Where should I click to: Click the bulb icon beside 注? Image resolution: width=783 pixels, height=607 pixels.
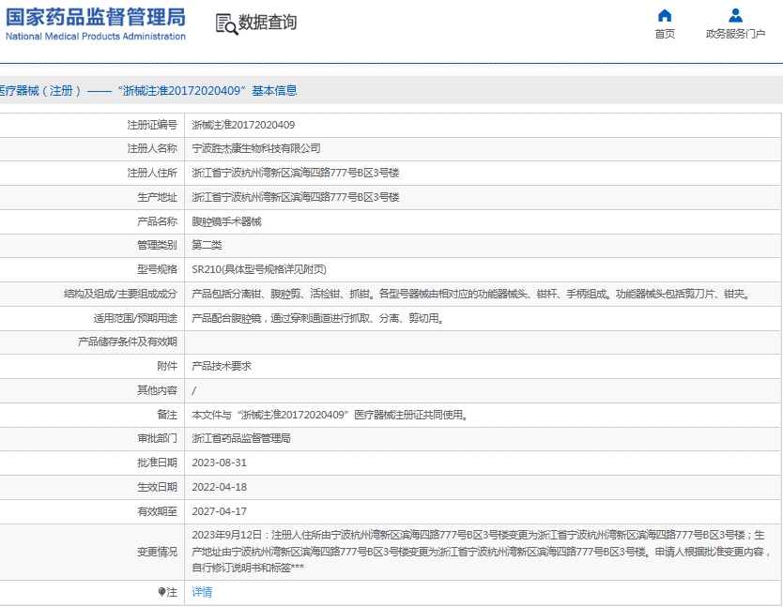(161, 592)
